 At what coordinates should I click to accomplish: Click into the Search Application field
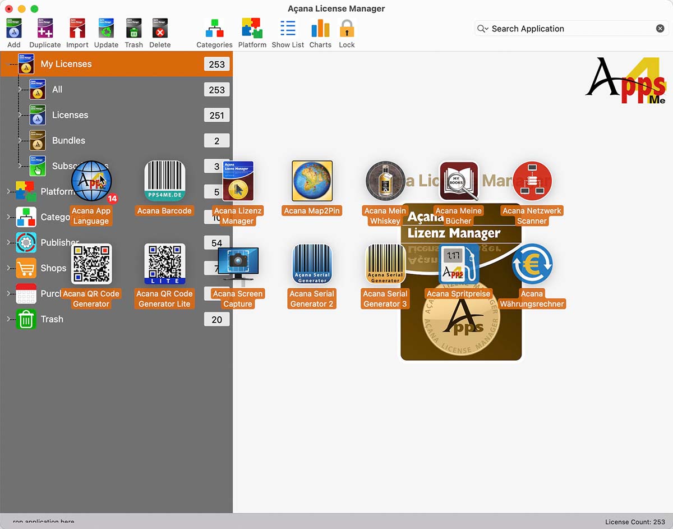point(571,29)
